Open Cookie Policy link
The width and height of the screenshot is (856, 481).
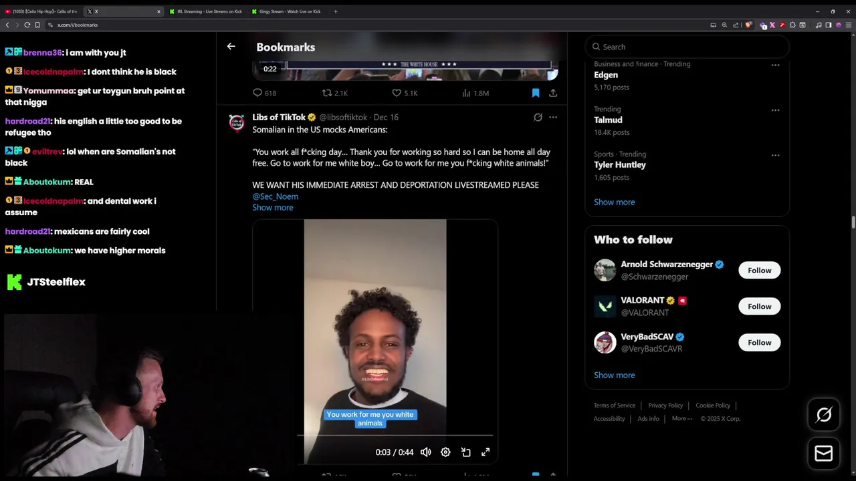(x=713, y=406)
